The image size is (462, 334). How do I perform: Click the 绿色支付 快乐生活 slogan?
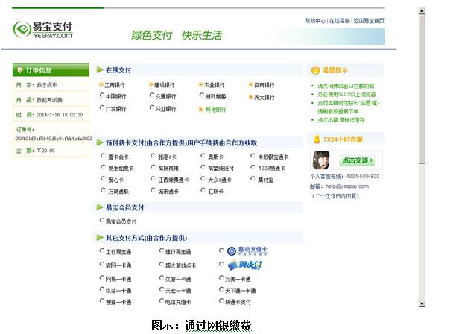177,35
